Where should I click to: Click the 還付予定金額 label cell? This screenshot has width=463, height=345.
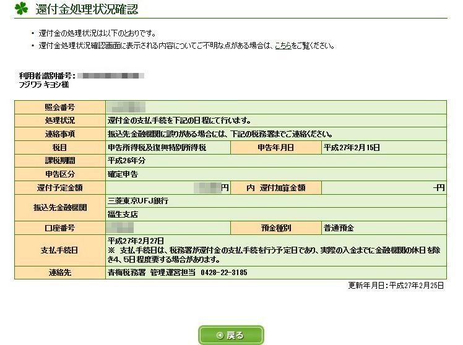click(x=60, y=187)
